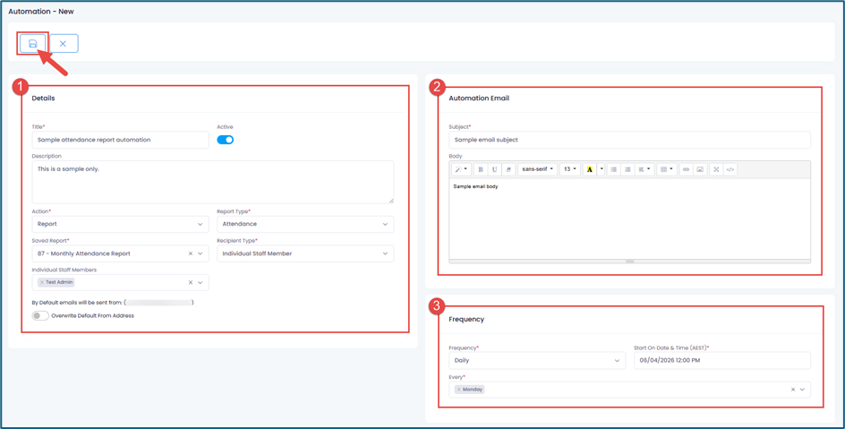Enable Overwrite Default From Address switch

tap(40, 316)
